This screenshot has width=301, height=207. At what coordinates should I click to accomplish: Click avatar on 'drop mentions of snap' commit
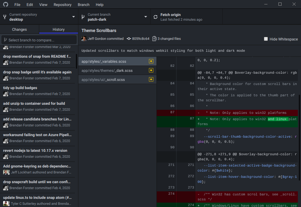pyautogui.click(x=6, y=62)
